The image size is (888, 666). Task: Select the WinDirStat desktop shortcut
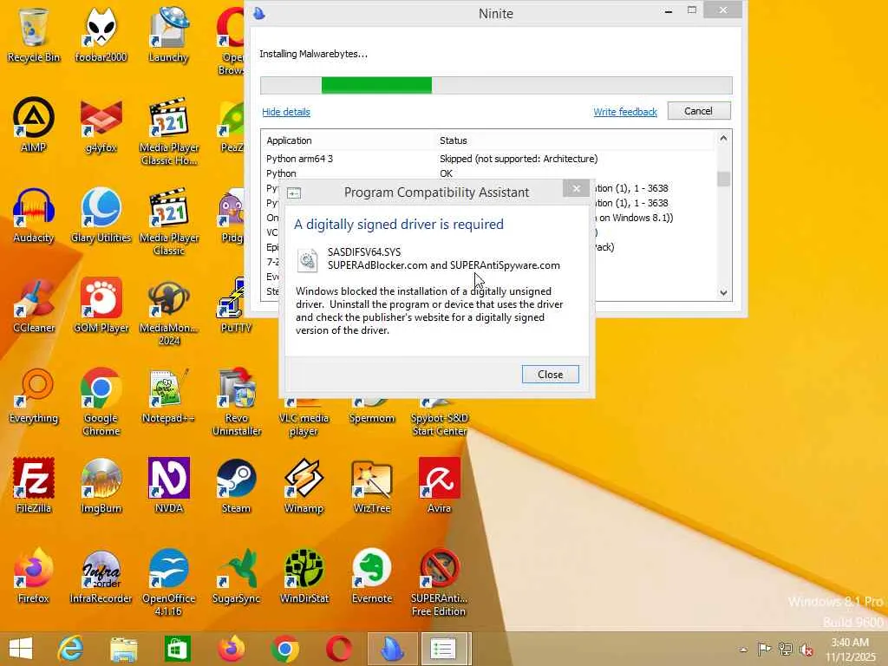pyautogui.click(x=304, y=576)
